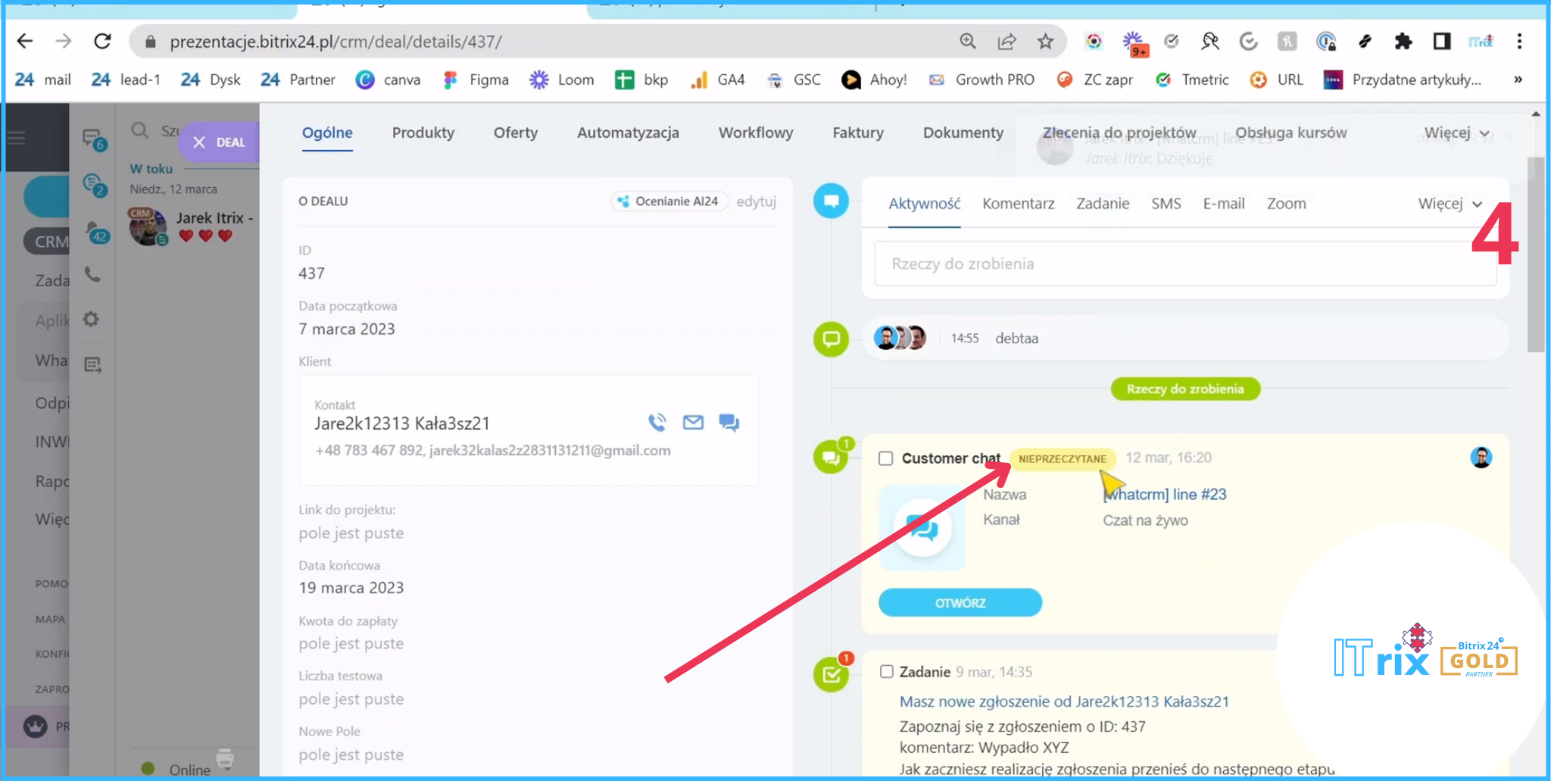Click the Ocenianie AI24 button
1551x781 pixels.
click(669, 201)
